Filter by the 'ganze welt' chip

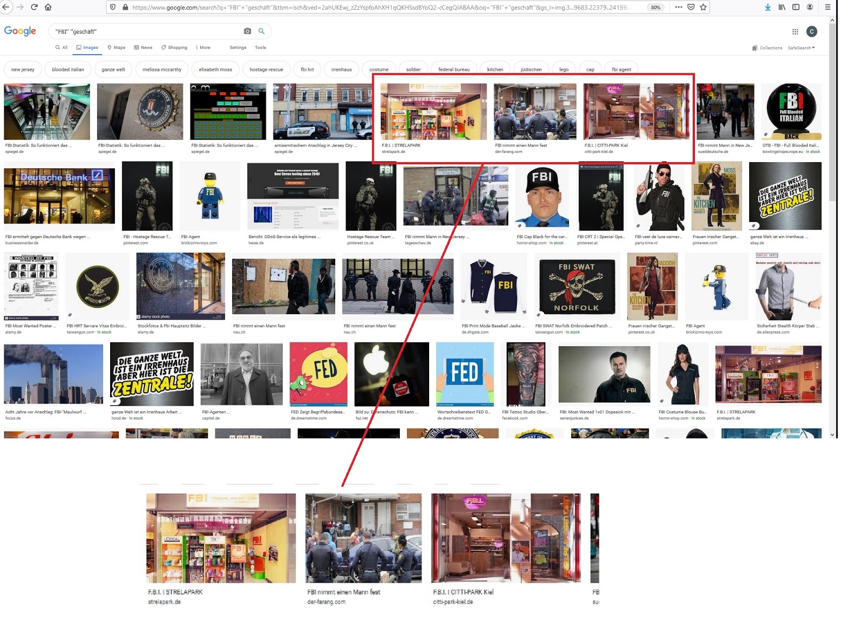[113, 69]
